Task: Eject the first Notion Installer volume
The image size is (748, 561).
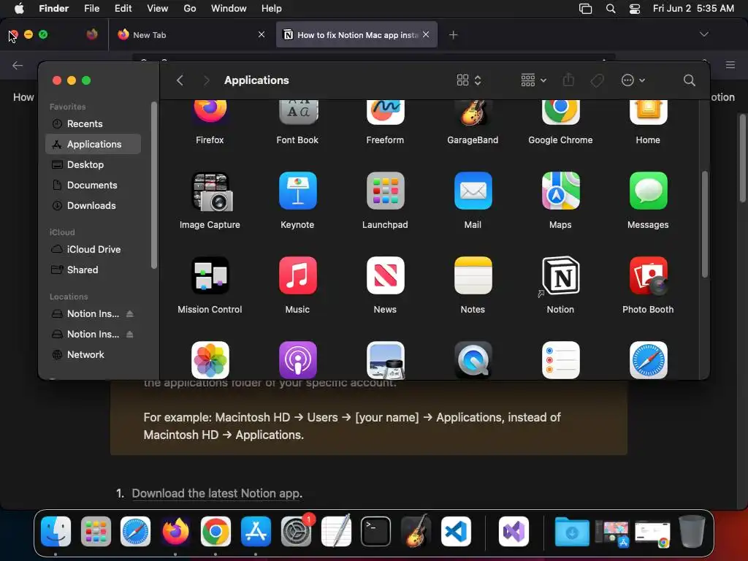Action: pyautogui.click(x=130, y=314)
